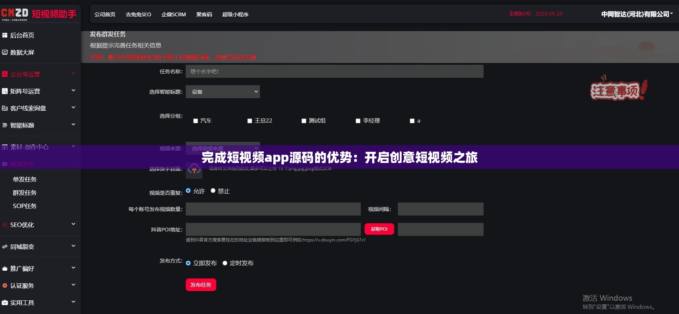Click the 客户线索询盘 sidebar icon
Viewport: 679px width, 314px height.
(x=5, y=108)
